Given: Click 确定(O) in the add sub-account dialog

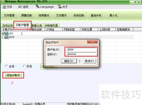Looking at the screenshot, I should click(x=69, y=61).
